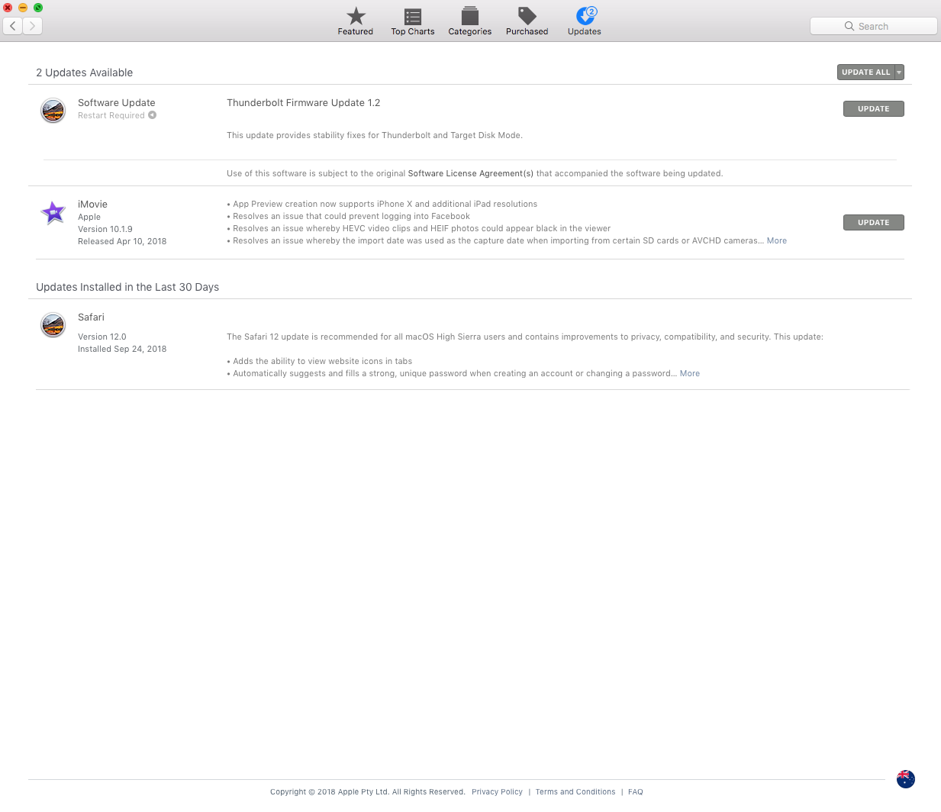
Task: Open the Update All dropdown arrow
Action: pyautogui.click(x=899, y=72)
